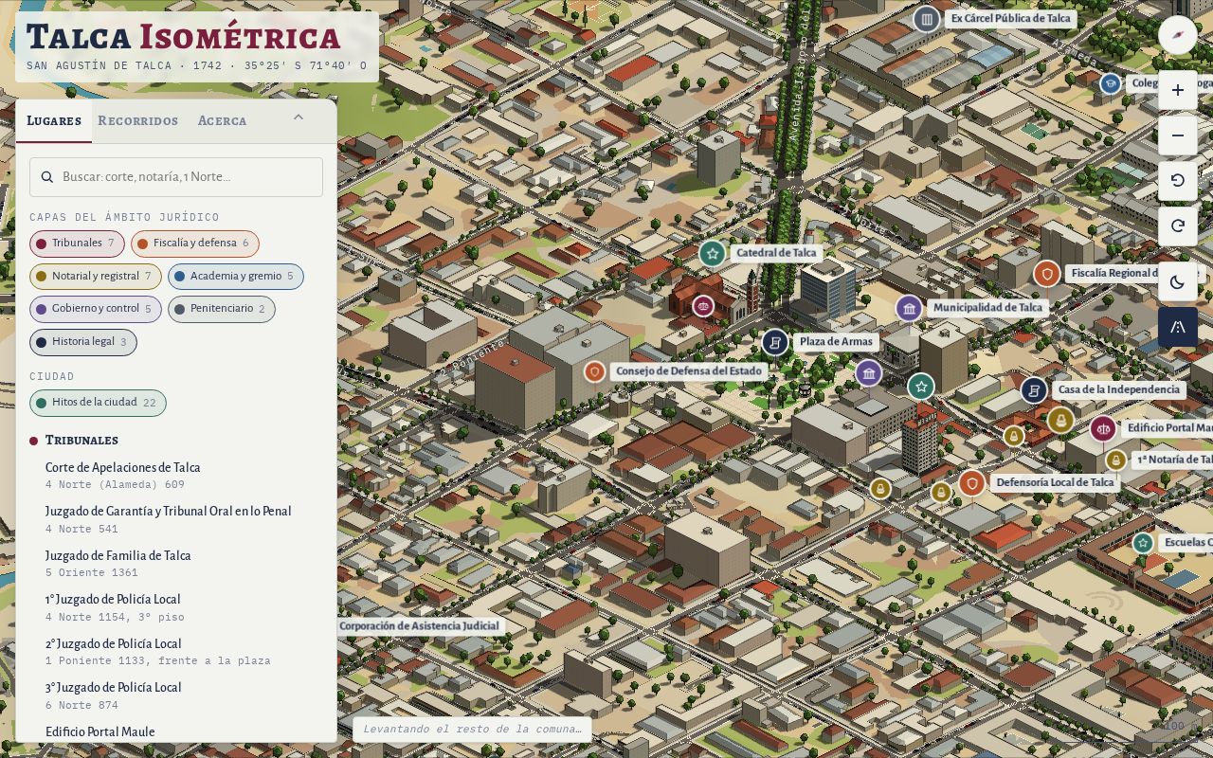The image size is (1213, 758).
Task: Select Juzgado de Garantía y Tribunal Oral entry
Action: point(176,519)
